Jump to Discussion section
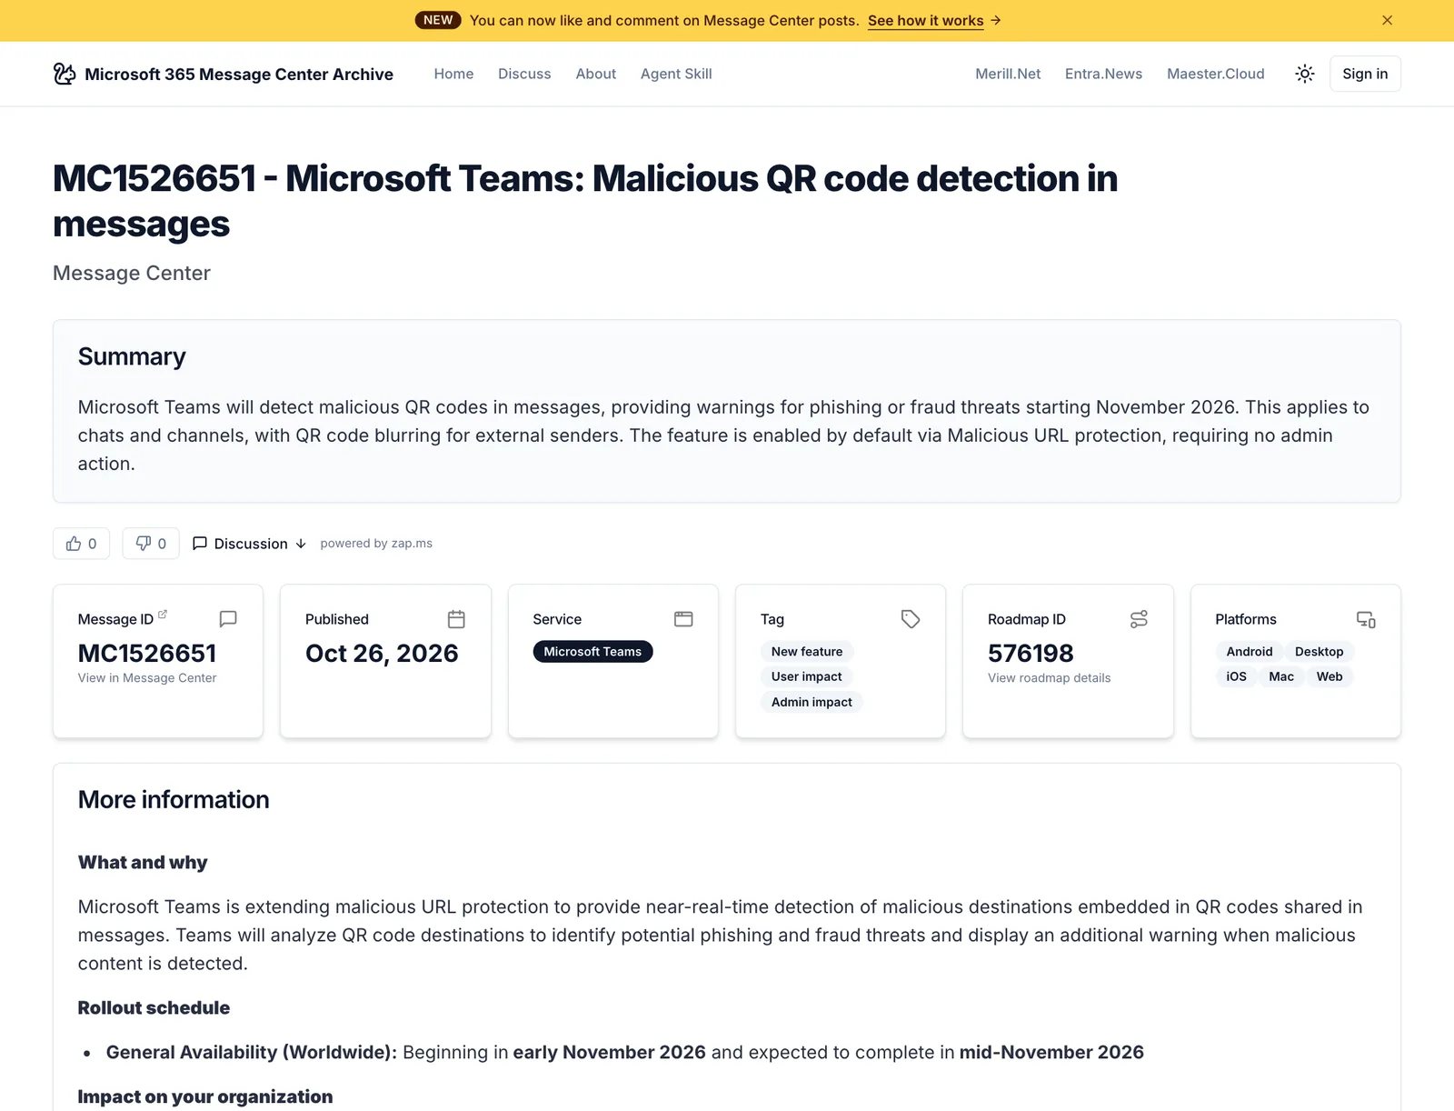The height and width of the screenshot is (1111, 1454). pos(251,544)
